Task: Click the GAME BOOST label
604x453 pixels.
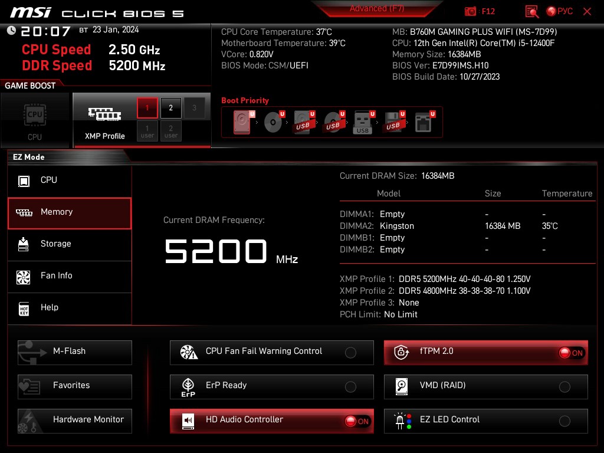Action: pyautogui.click(x=30, y=86)
